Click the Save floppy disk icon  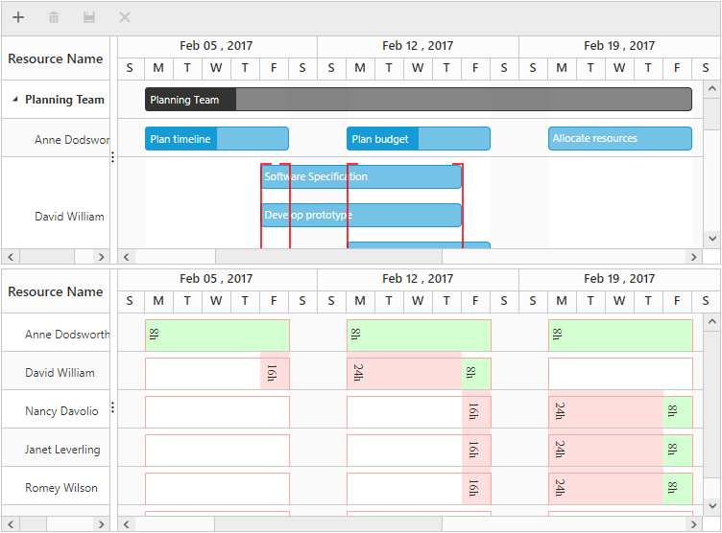tap(89, 17)
